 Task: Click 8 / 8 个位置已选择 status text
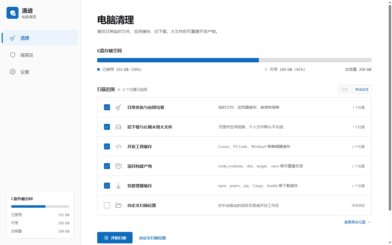(x=133, y=90)
